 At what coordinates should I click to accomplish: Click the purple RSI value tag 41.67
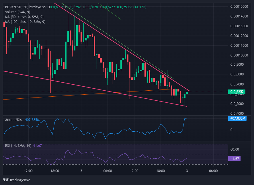click(x=234, y=159)
